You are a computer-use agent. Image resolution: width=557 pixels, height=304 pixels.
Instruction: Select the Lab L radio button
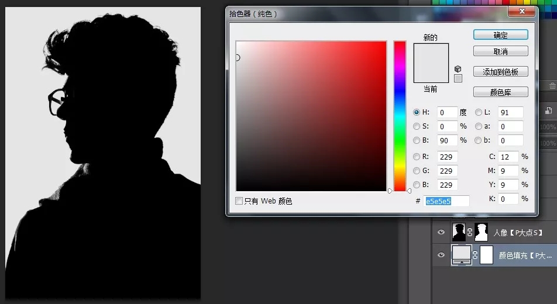479,112
